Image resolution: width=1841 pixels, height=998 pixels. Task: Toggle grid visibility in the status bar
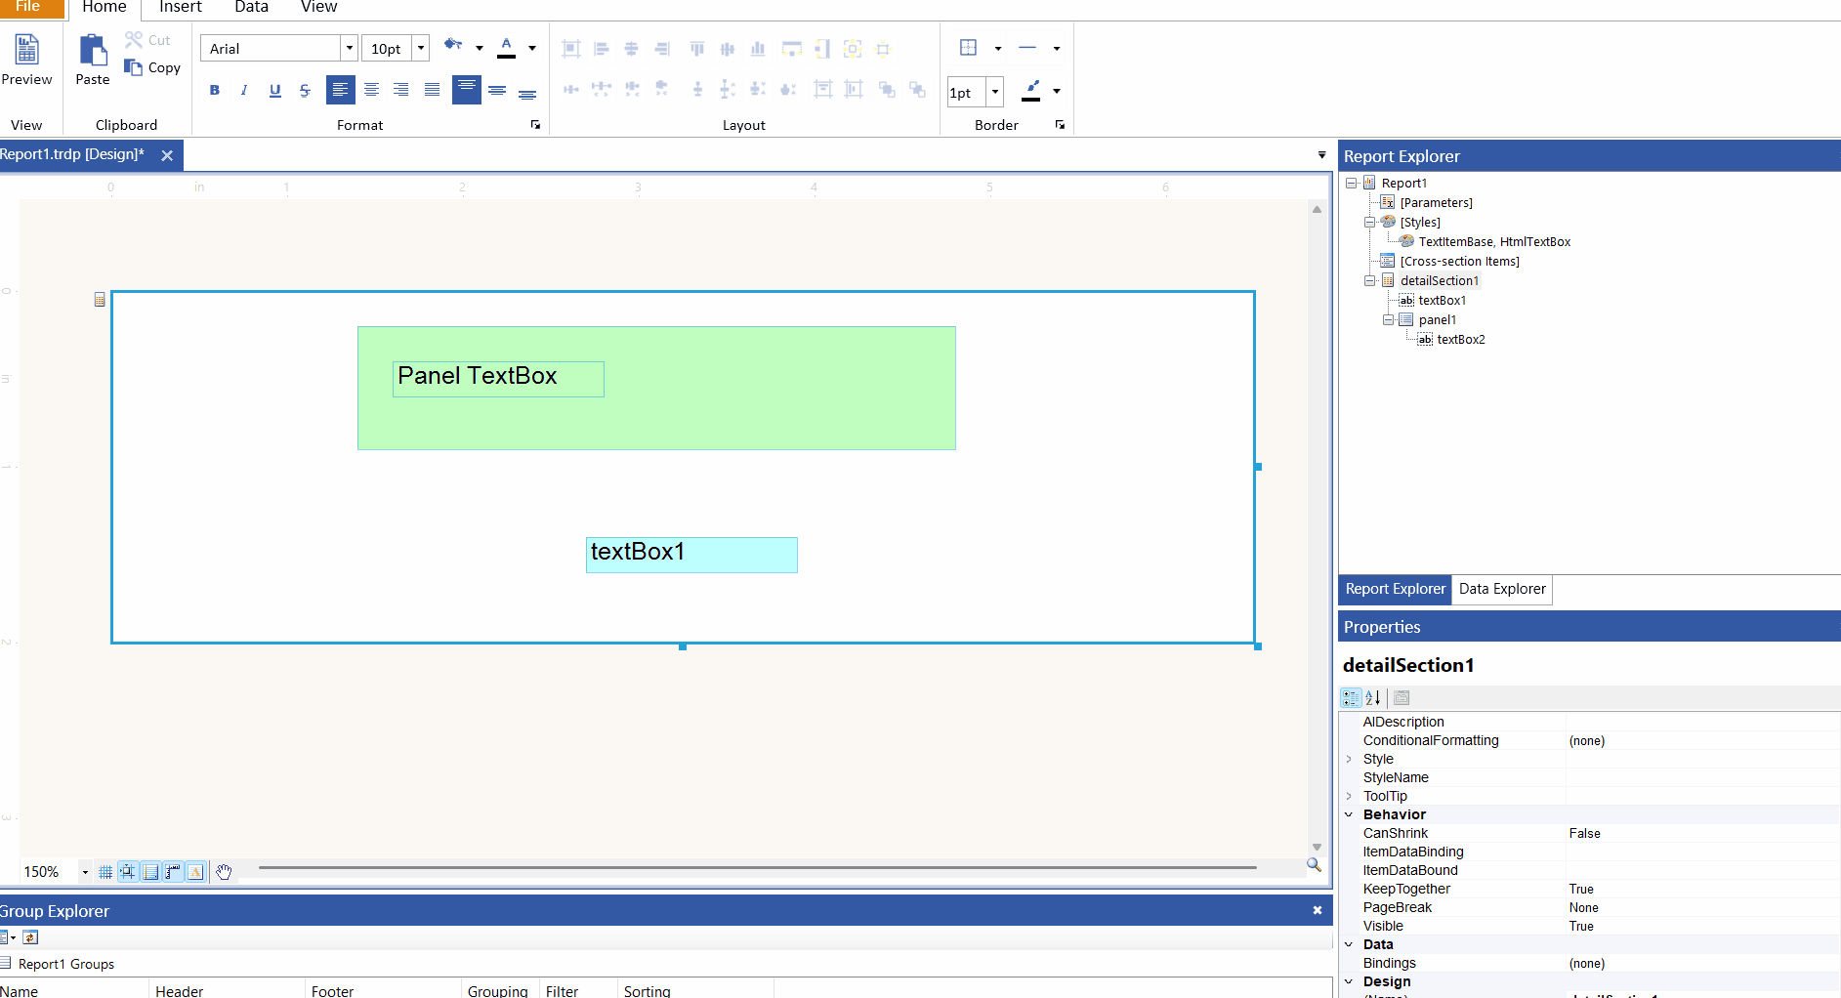tap(105, 871)
